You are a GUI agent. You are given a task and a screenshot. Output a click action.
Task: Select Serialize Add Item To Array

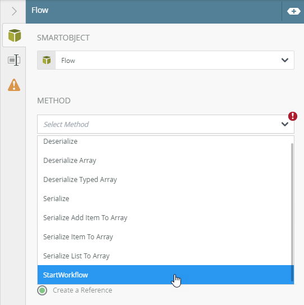[165, 218]
